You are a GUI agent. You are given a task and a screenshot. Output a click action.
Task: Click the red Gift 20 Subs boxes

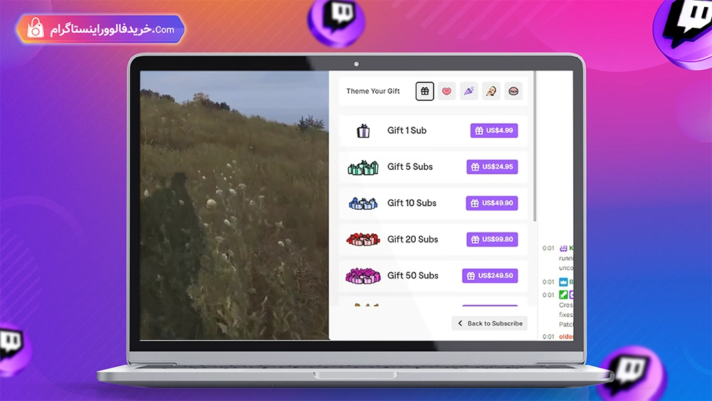tap(363, 239)
